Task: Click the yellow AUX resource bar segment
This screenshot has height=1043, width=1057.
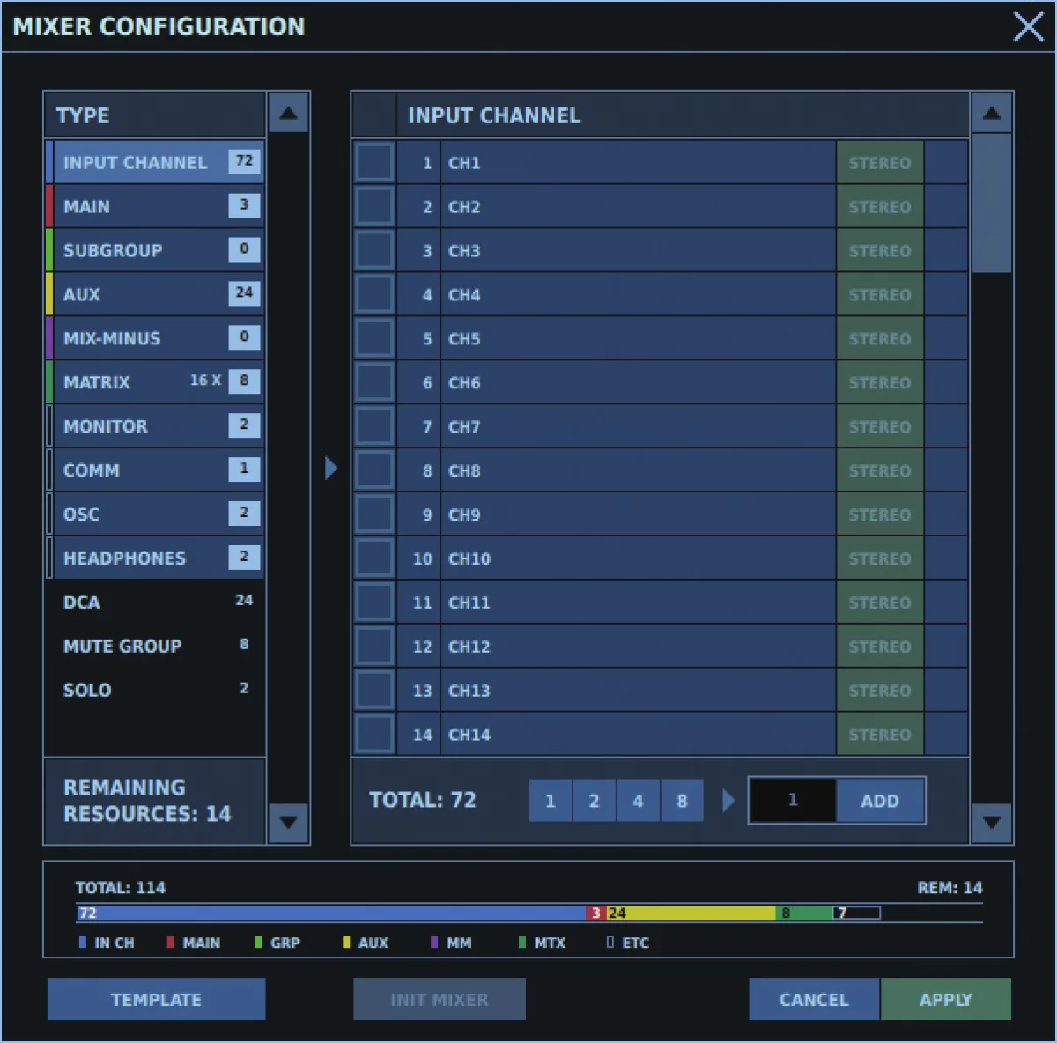Action: pos(691,914)
